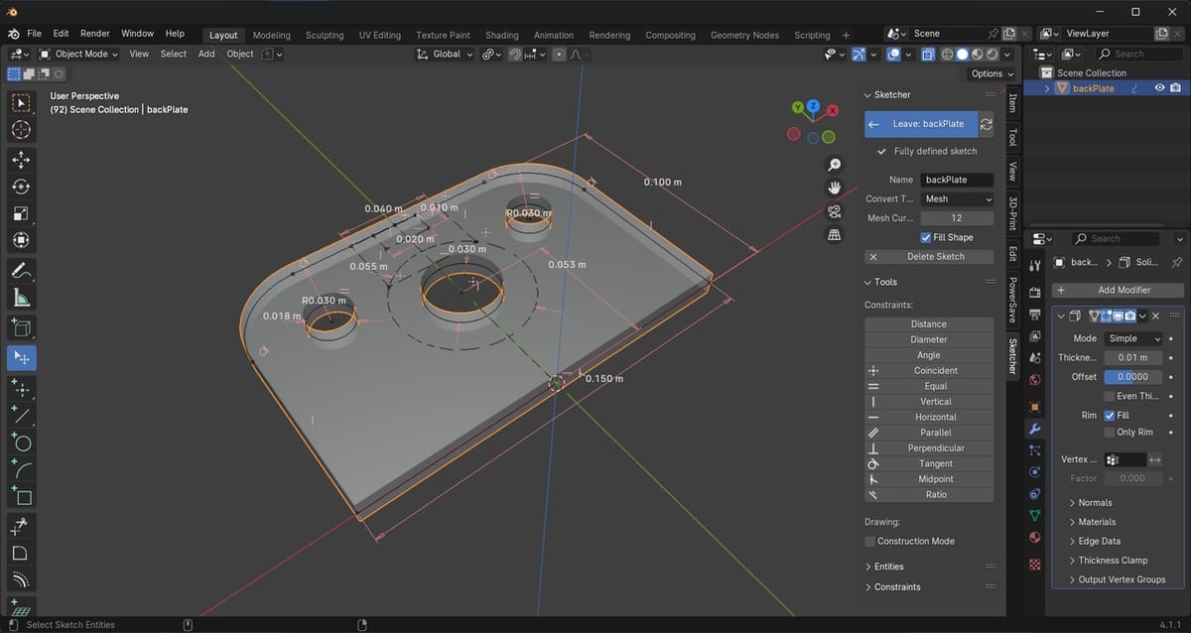Click the Pan hand viewport gizmo
Image resolution: width=1191 pixels, height=633 pixels.
click(835, 188)
